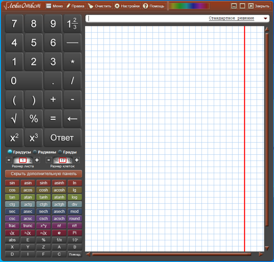The width and height of the screenshot is (274, 262).
Task: Hide additional panel with Скрыть button
Action: 43,174
